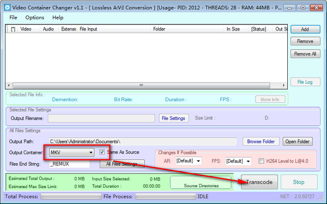Open the Help menu
The height and width of the screenshot is (204, 327).
(x=58, y=17)
